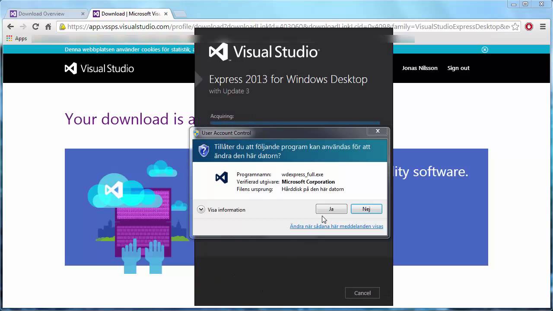Select the Download | Microsoft Visual Studio tab
Image resolution: width=553 pixels, height=311 pixels.
(131, 14)
